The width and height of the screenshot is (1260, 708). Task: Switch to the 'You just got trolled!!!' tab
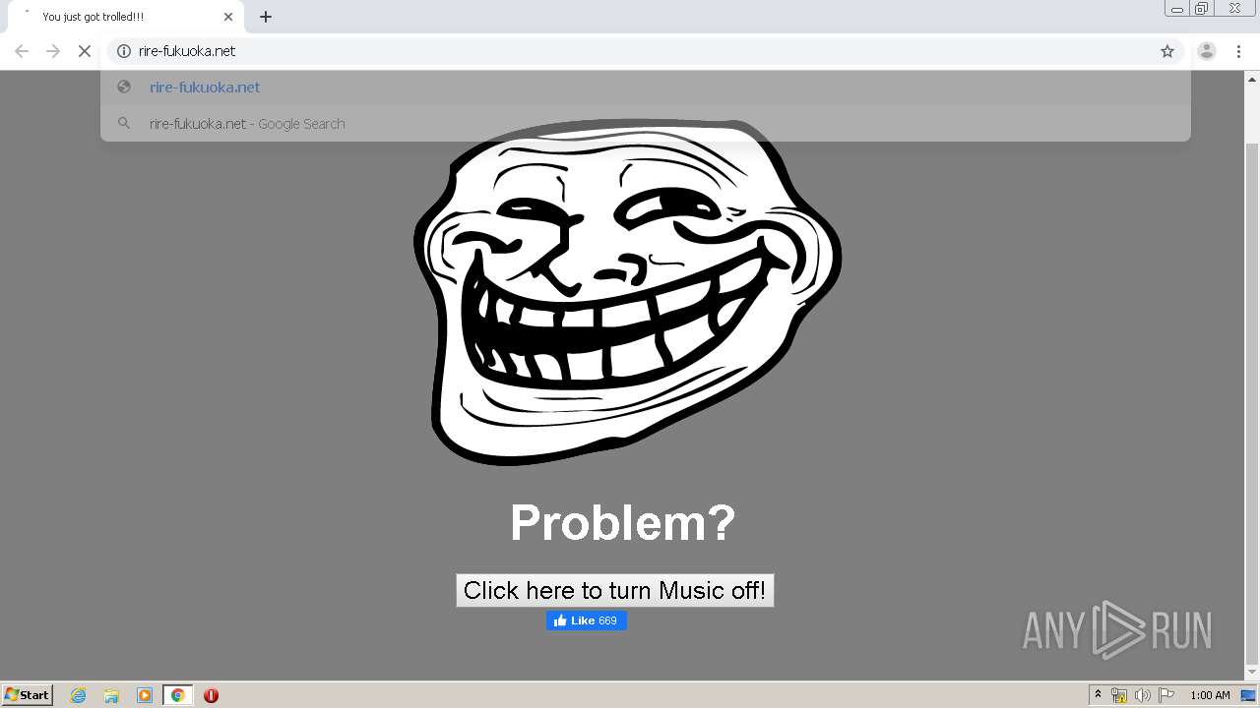point(125,17)
